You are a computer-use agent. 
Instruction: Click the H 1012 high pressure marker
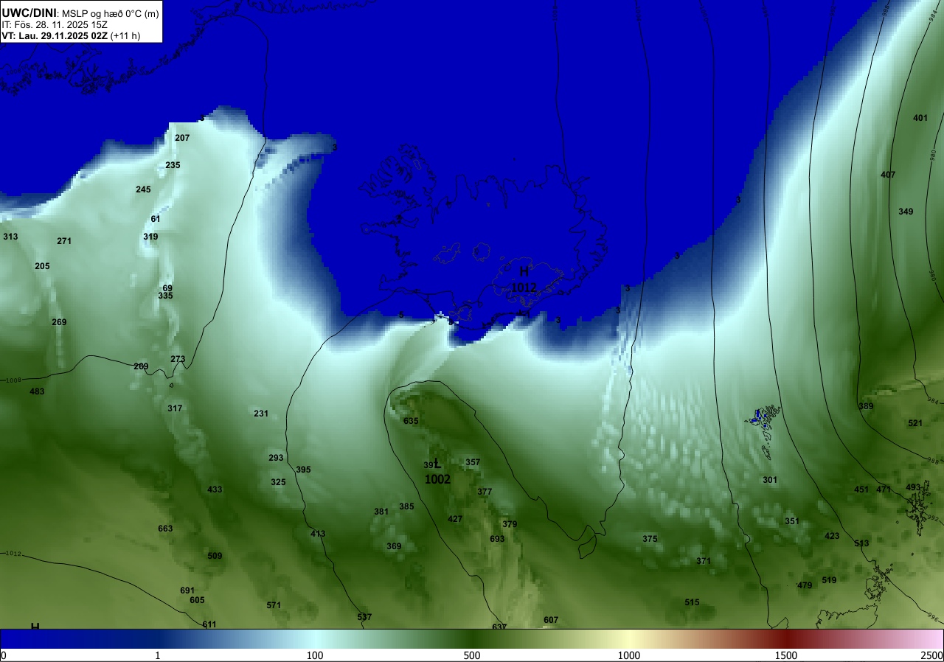[524, 279]
